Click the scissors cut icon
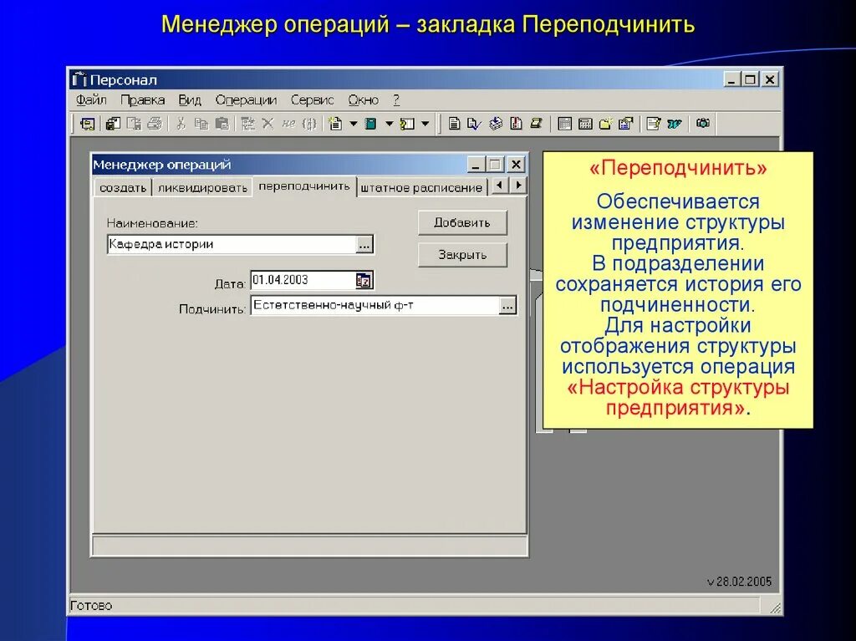The image size is (856, 641). (x=181, y=124)
